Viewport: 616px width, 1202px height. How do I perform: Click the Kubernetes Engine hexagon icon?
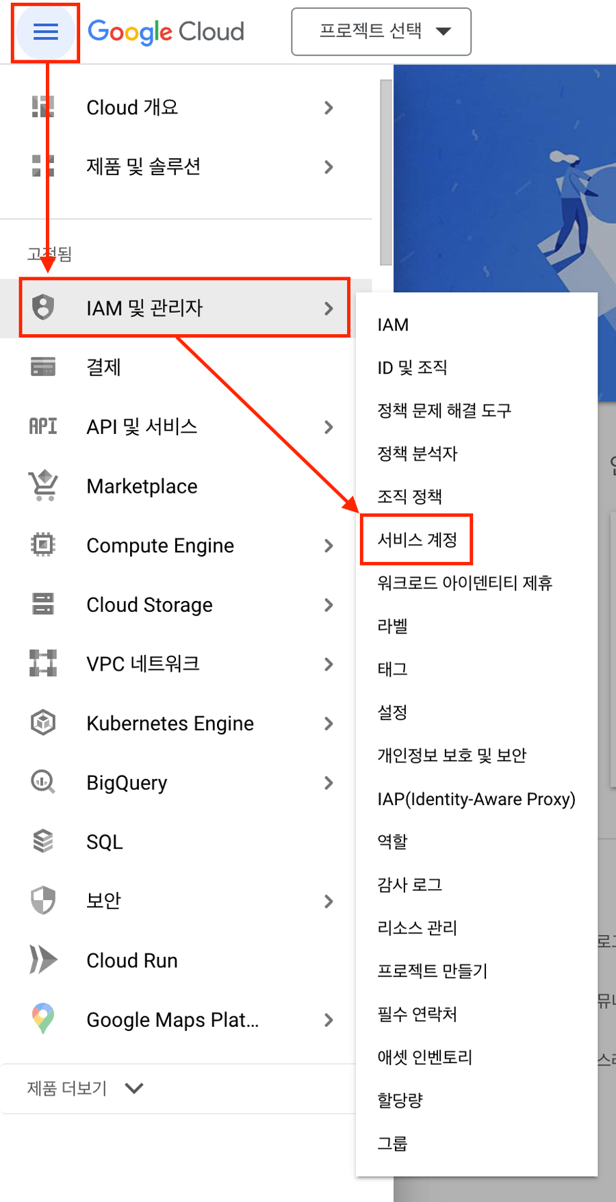[43, 723]
